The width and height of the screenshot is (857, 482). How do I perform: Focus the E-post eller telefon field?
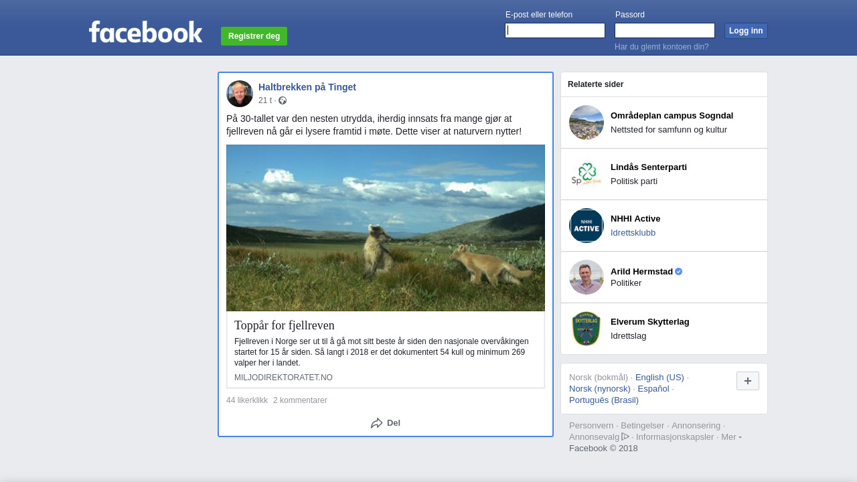555,31
